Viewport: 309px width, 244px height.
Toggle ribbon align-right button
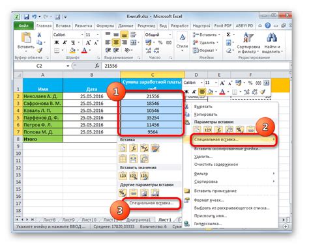[x=125, y=42]
